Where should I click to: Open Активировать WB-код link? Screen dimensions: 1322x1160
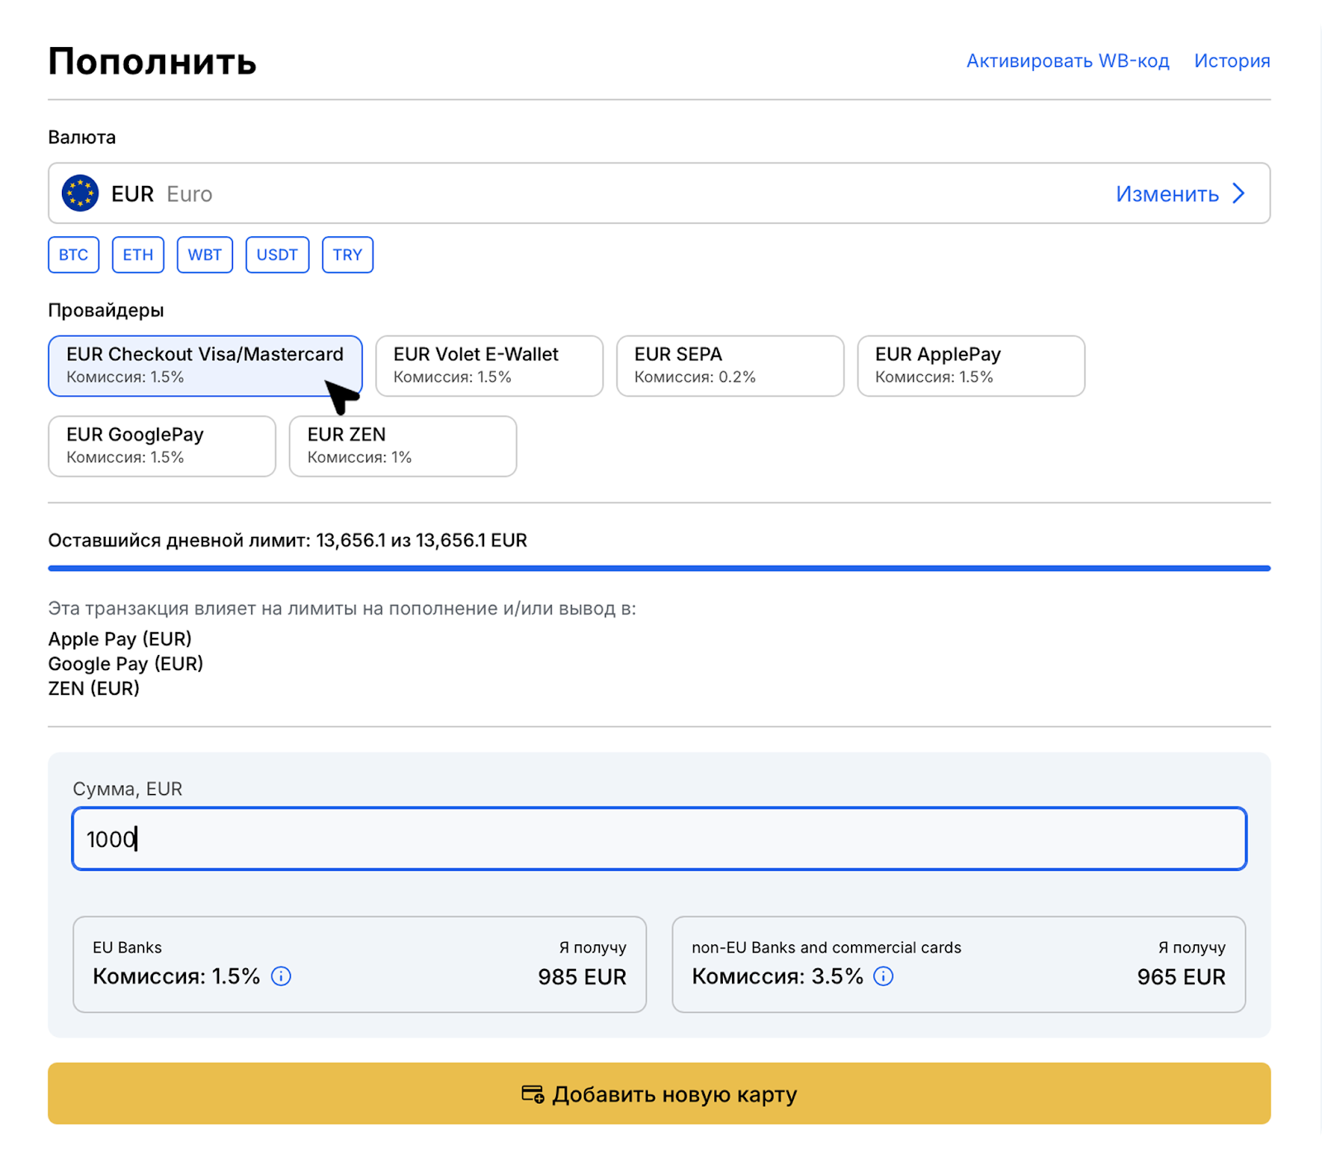click(x=1068, y=61)
